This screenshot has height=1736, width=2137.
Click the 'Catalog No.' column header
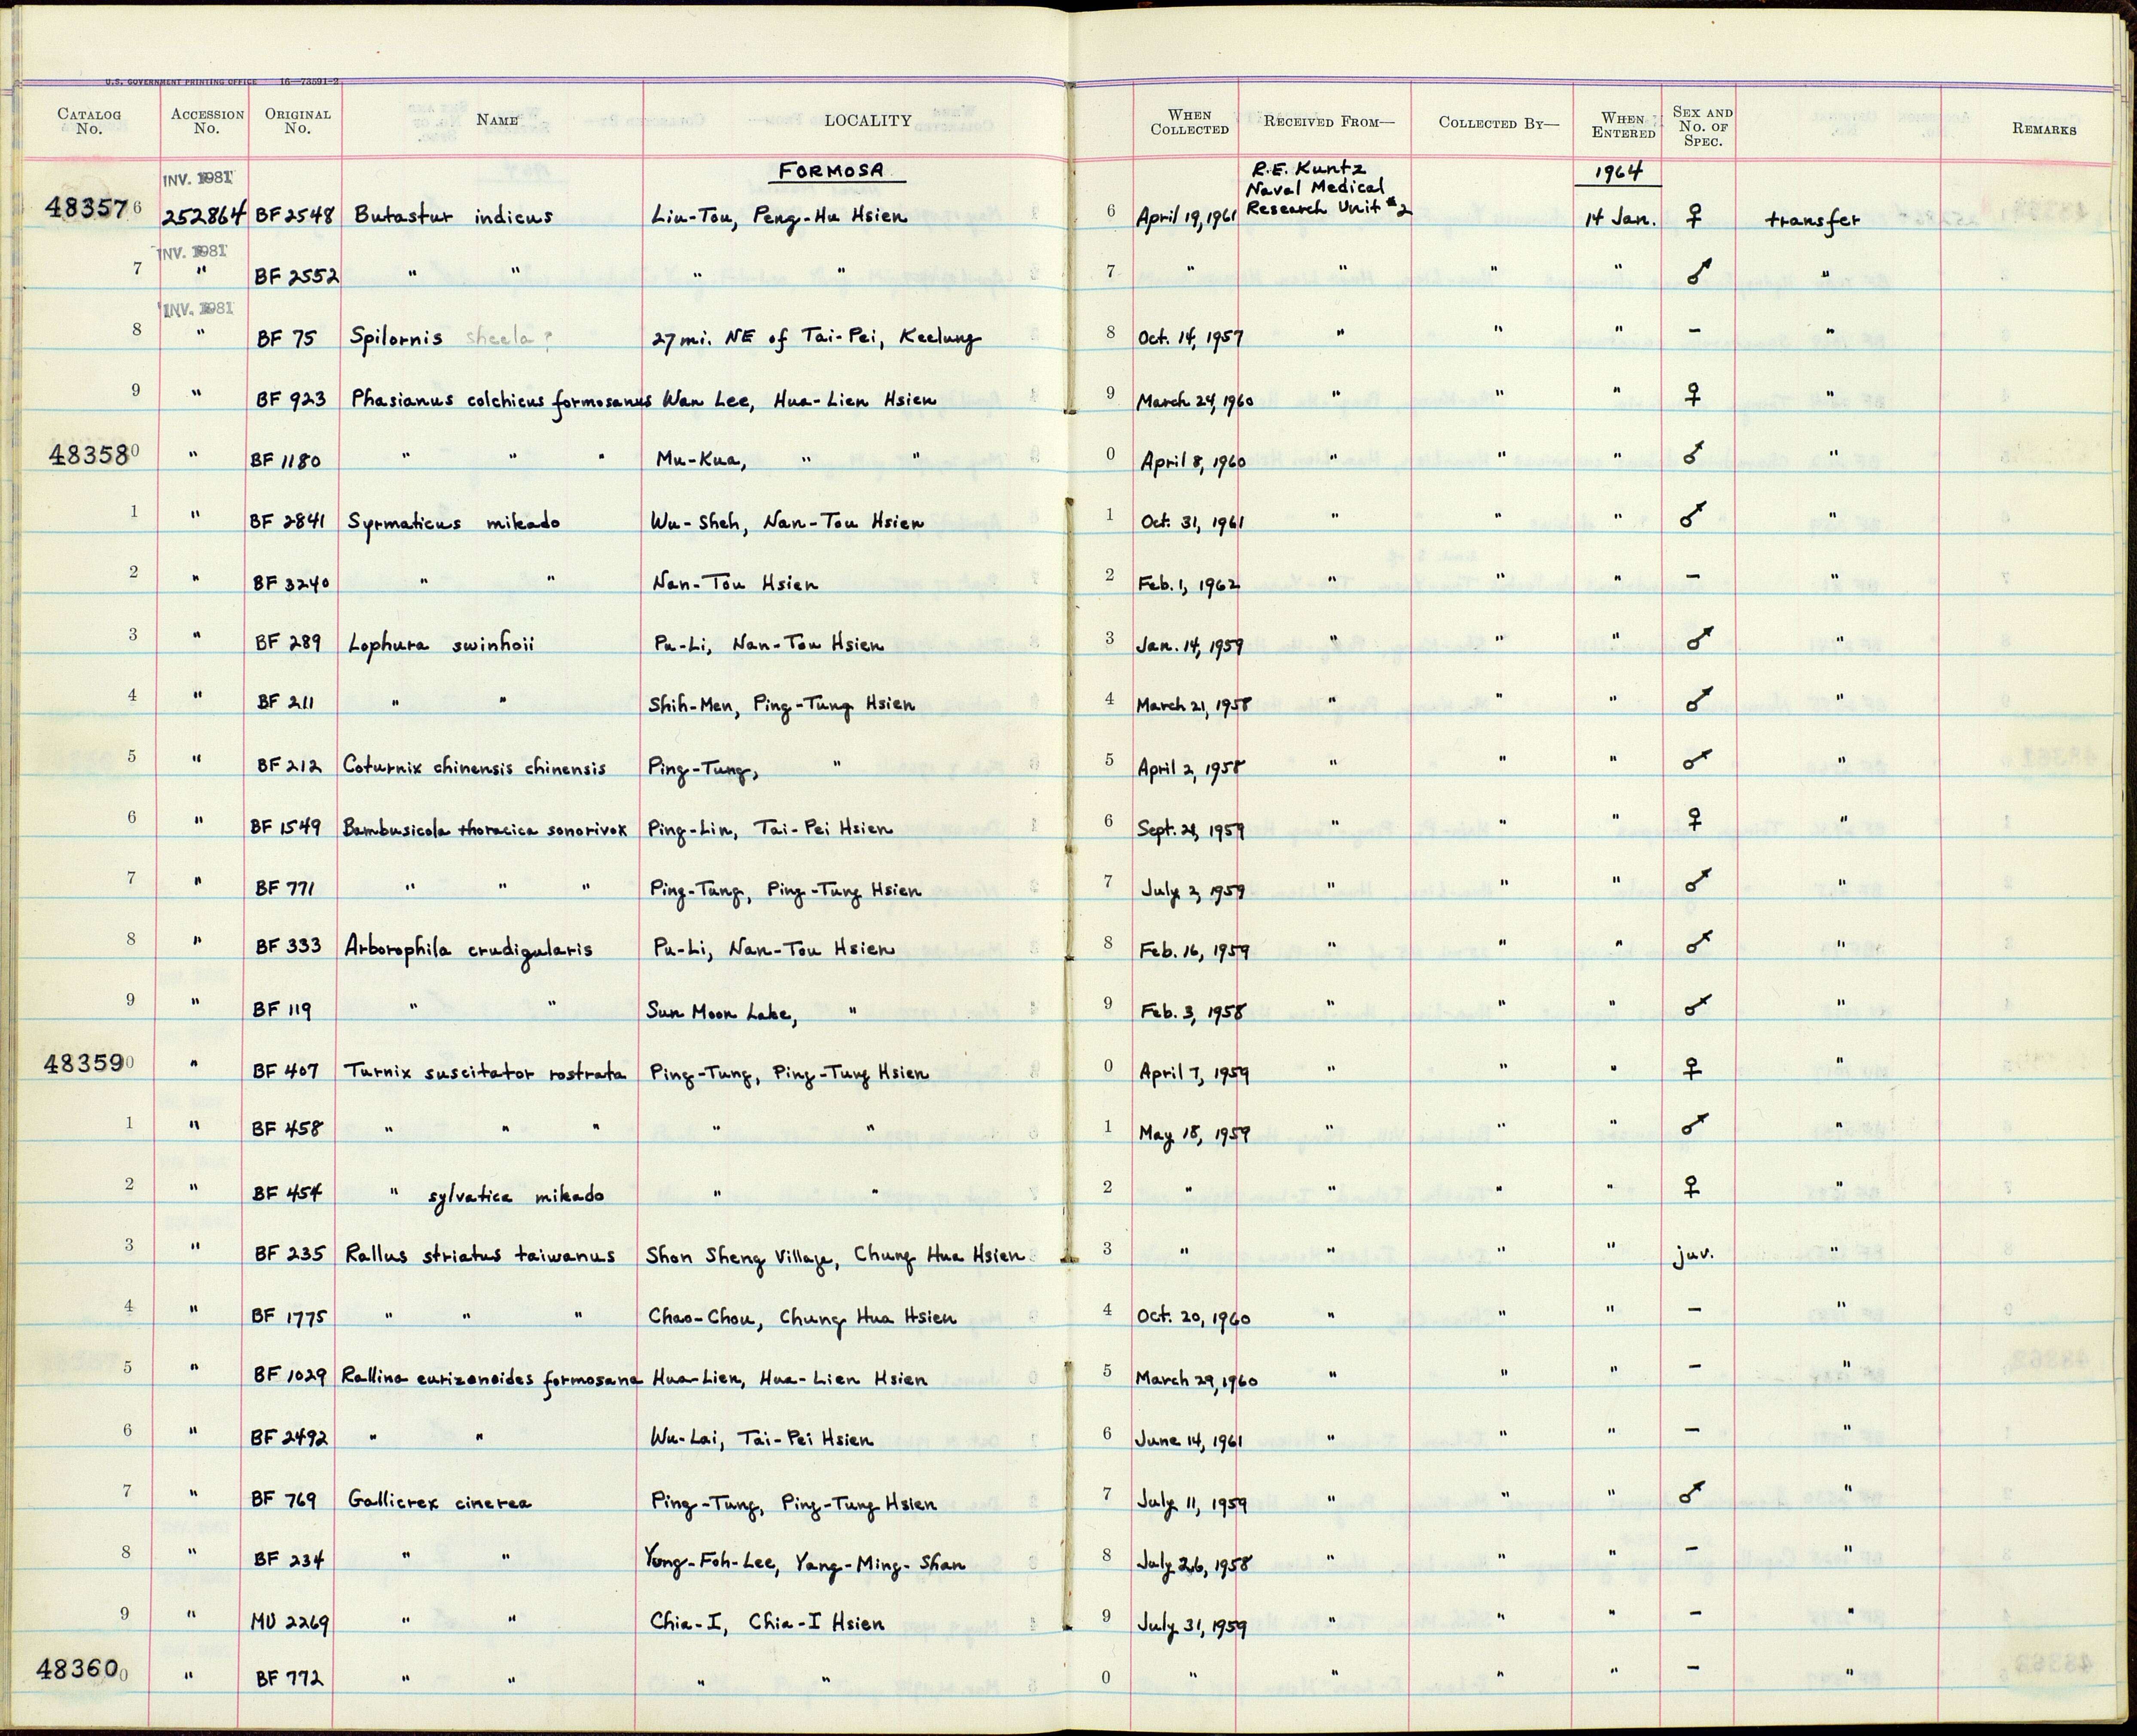point(89,121)
